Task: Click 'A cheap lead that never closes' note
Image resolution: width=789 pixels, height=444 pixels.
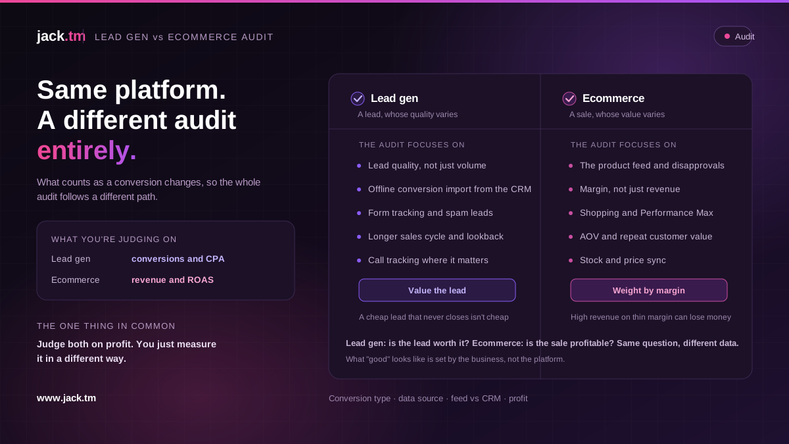Action: click(434, 317)
